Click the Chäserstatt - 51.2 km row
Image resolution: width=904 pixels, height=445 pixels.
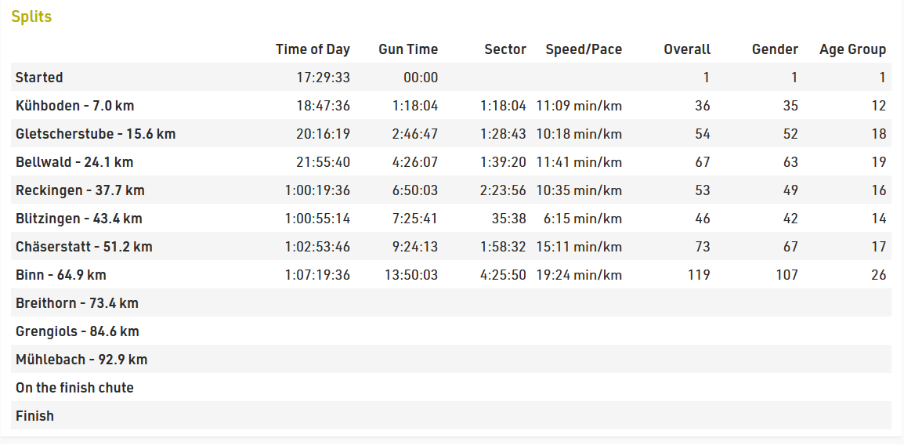click(x=451, y=247)
